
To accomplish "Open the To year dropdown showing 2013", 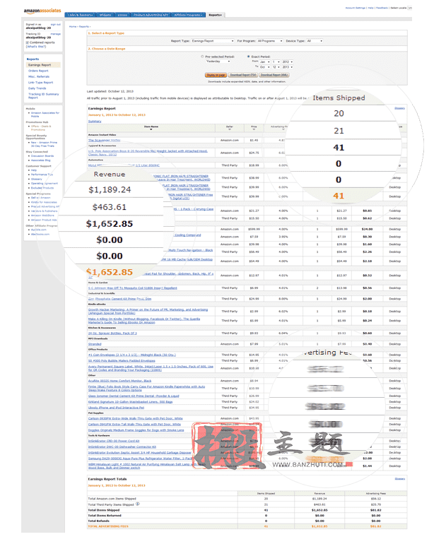I will [x=287, y=67].
